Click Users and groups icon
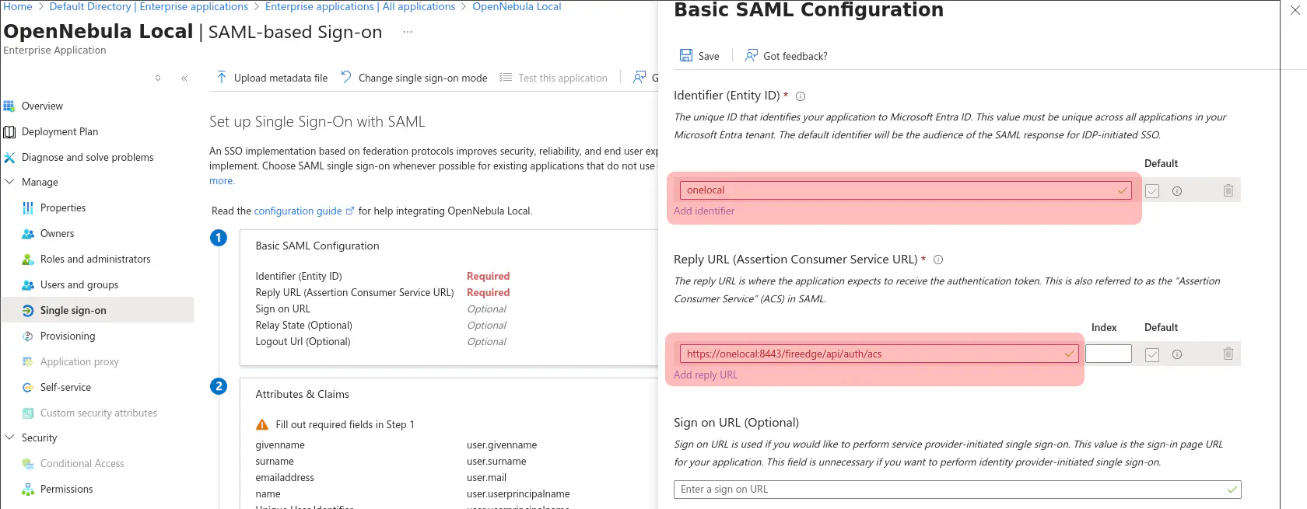 coord(28,284)
